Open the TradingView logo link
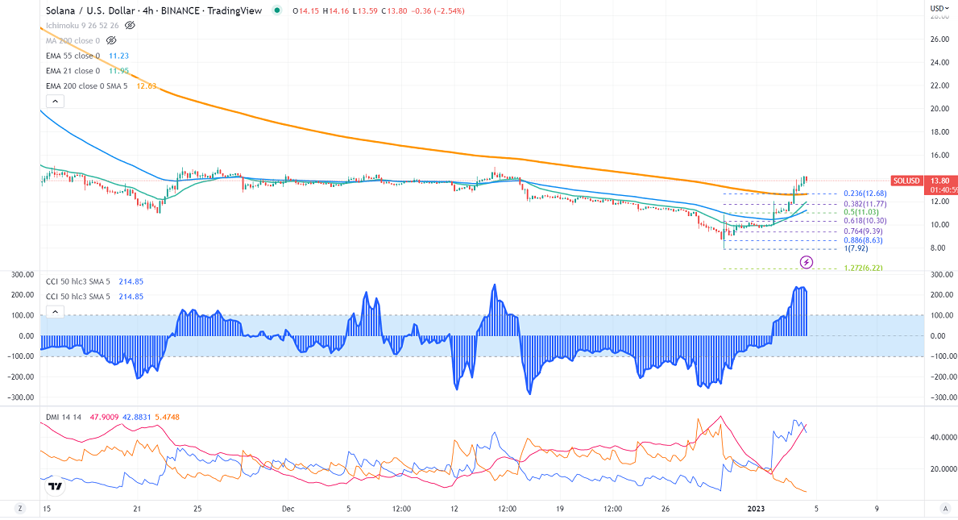 tap(55, 486)
